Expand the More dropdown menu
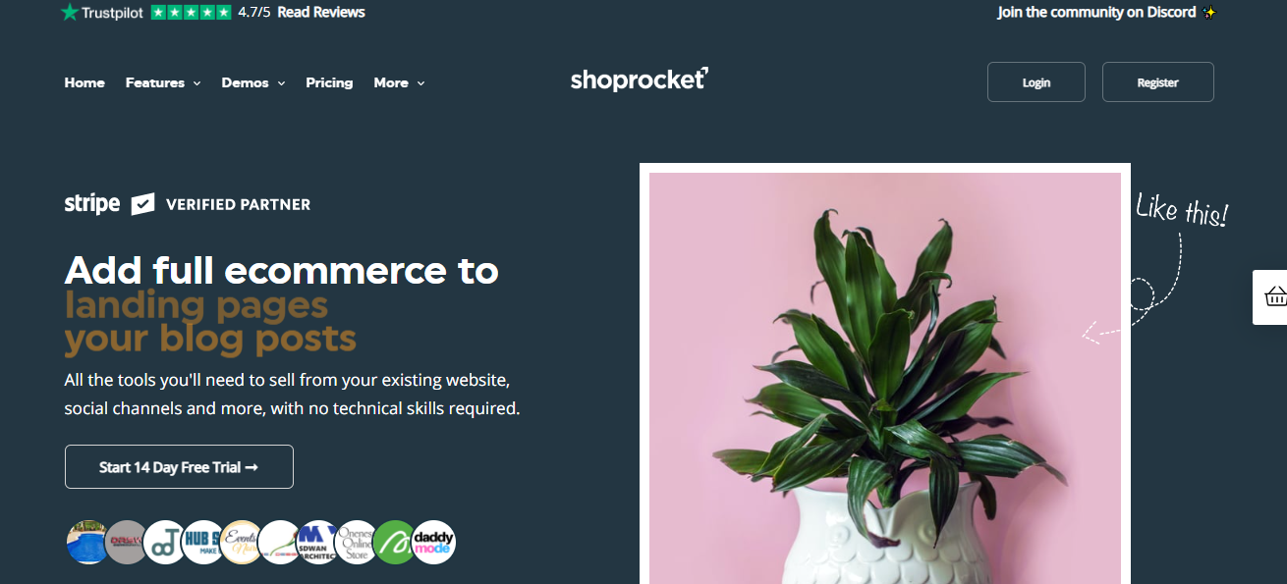1287x584 pixels. [399, 82]
